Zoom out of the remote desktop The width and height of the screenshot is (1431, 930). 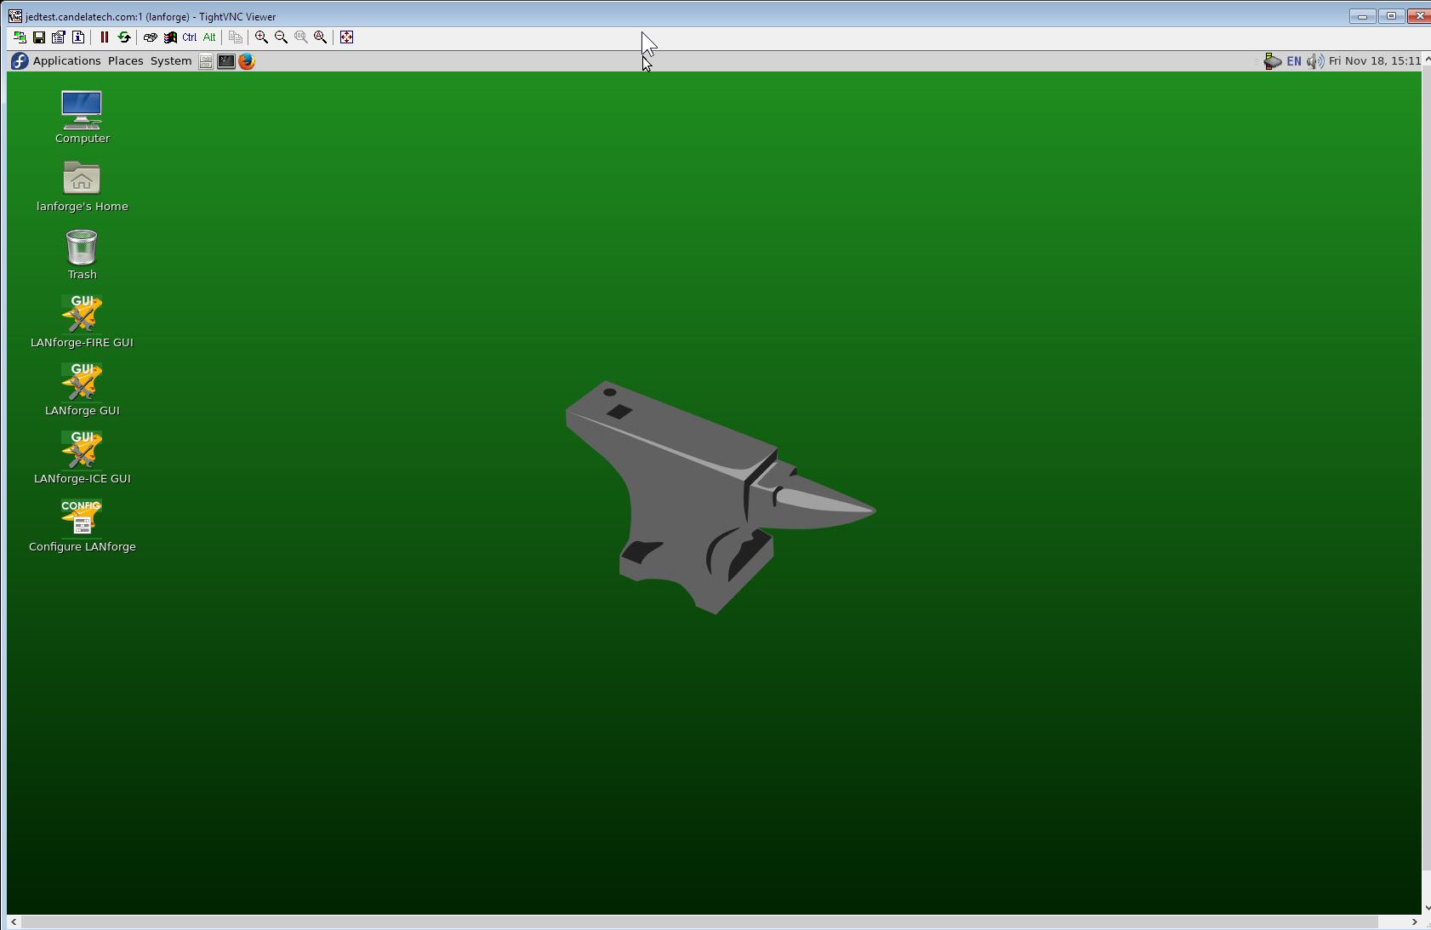click(x=282, y=37)
